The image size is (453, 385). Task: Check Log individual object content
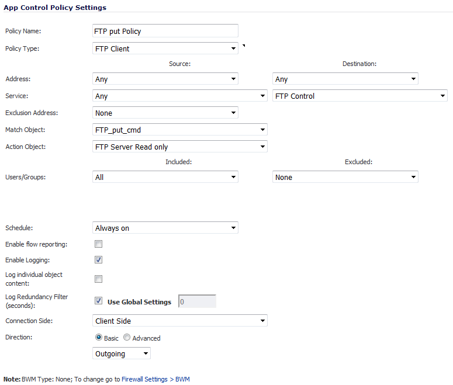pyautogui.click(x=99, y=279)
